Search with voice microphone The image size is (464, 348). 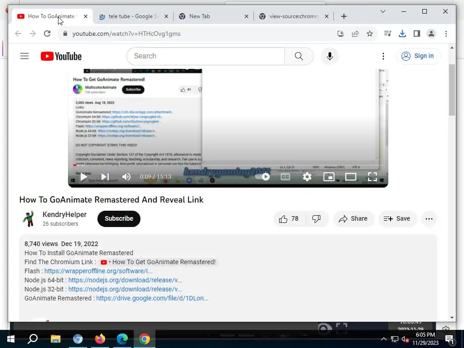(x=330, y=56)
